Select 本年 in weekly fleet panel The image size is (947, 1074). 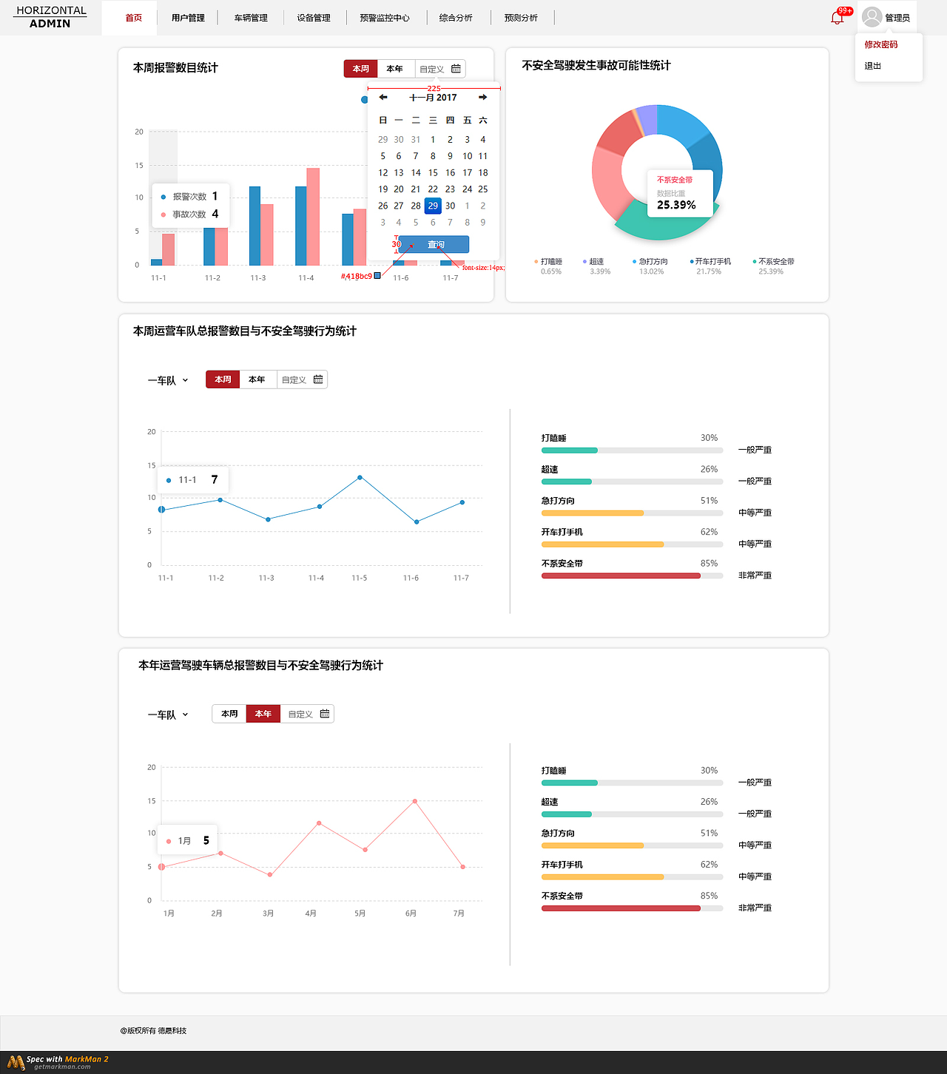click(x=257, y=379)
